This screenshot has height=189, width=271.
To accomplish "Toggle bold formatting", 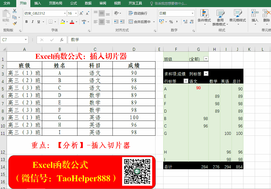I will pos(26,22).
